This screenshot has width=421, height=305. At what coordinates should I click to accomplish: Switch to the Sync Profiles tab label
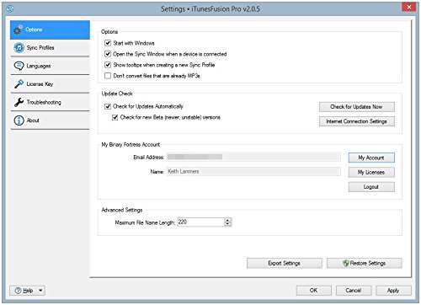[40, 48]
